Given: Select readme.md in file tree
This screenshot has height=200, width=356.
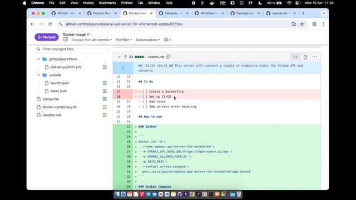Looking at the screenshot, I should 52,115.
